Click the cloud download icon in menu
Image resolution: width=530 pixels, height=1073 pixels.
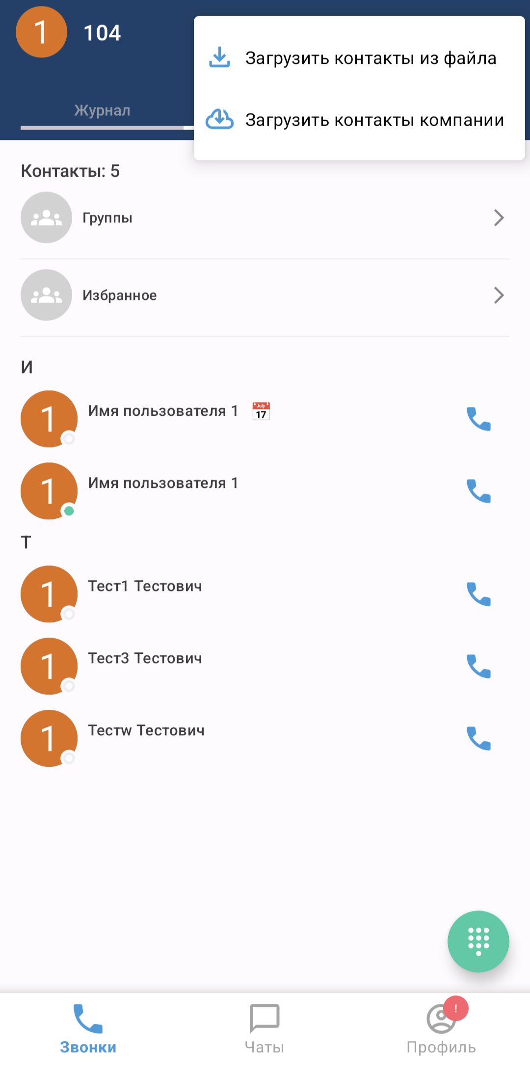tap(219, 120)
